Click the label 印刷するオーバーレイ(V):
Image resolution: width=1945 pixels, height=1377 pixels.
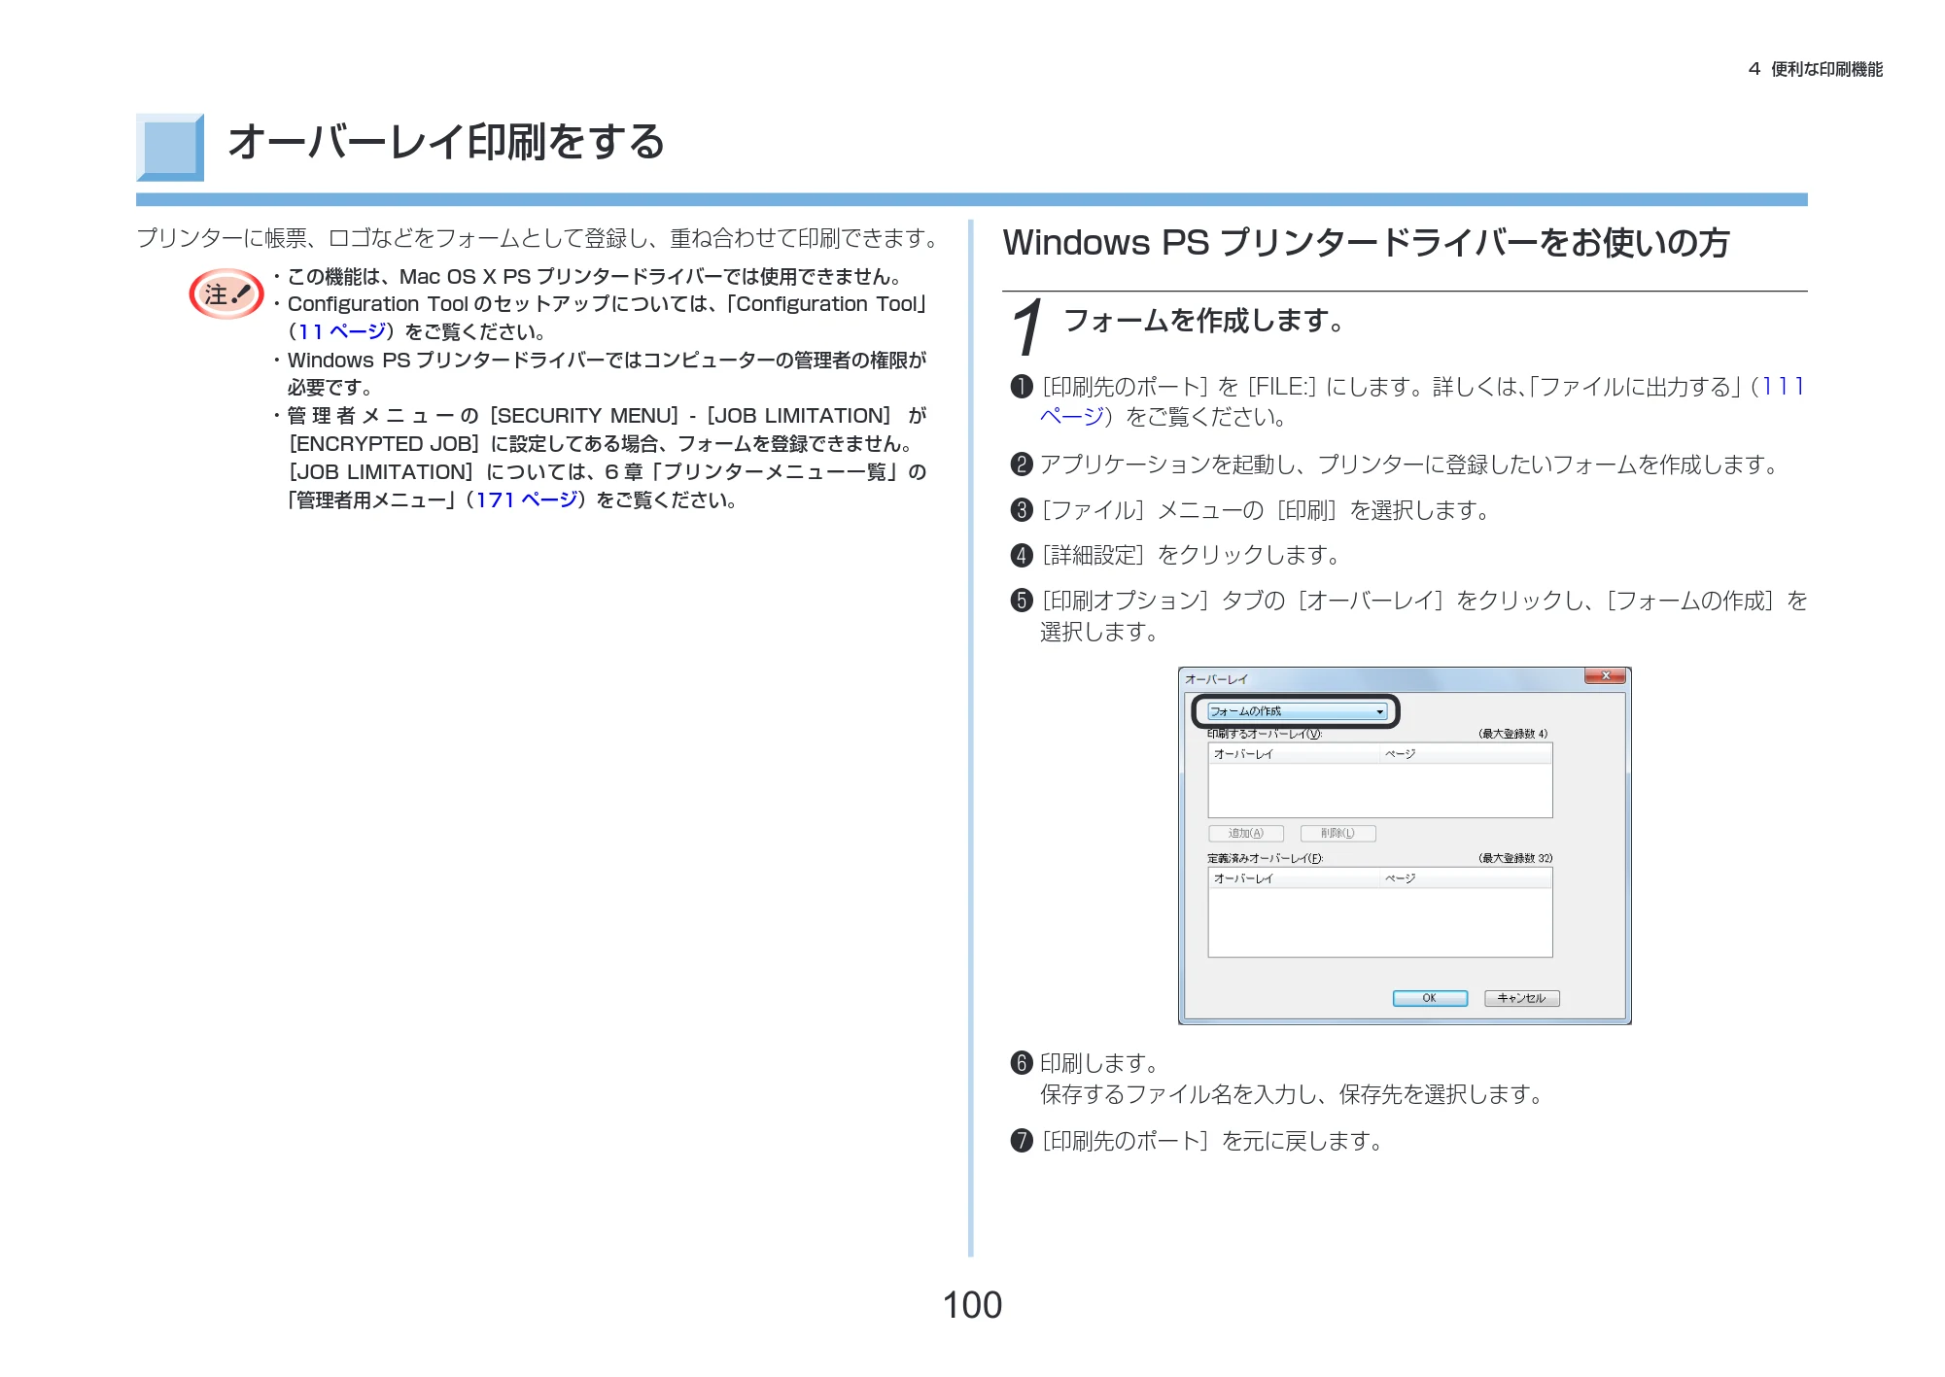pos(1265,734)
